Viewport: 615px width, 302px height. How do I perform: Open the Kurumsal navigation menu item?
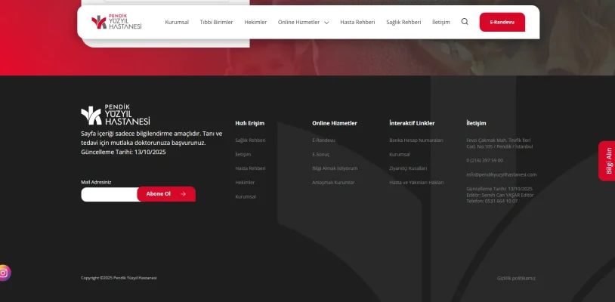[177, 22]
